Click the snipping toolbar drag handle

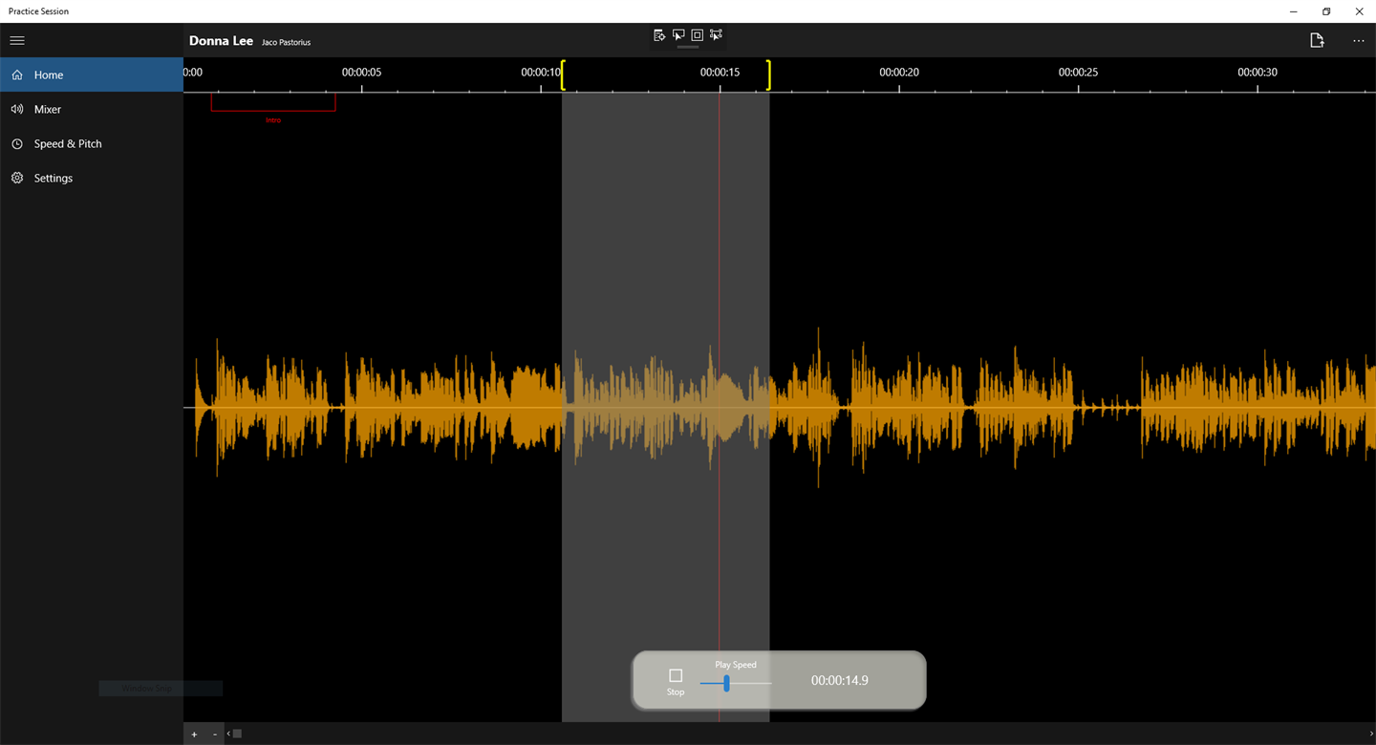coord(688,47)
